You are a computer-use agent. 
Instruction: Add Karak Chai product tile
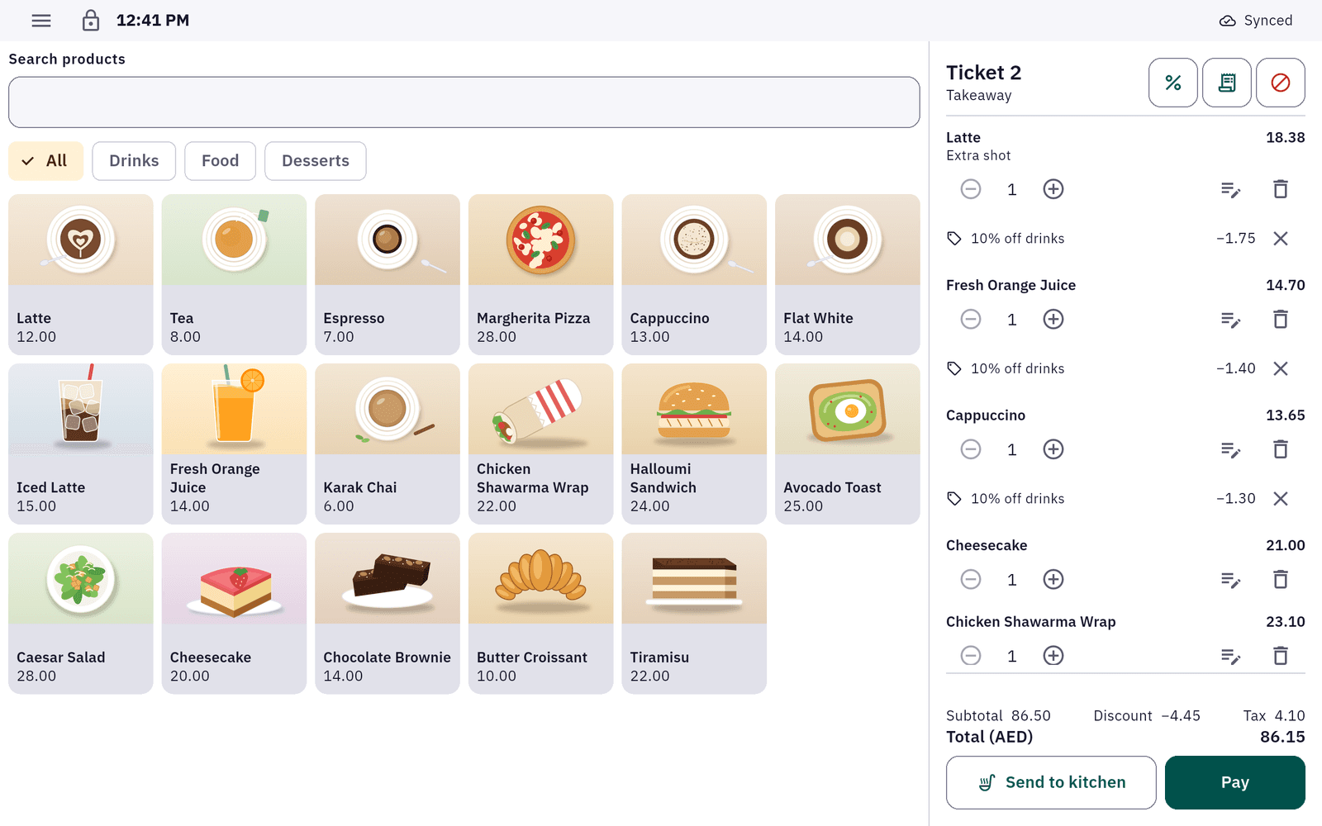(x=388, y=444)
